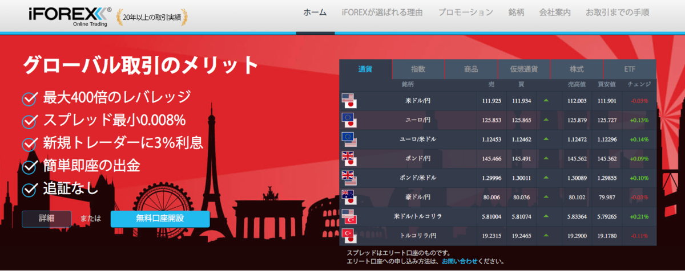The image size is (685, 271).
Task: Click the flag icon for ユーロ/米ドル
Action: click(349, 139)
